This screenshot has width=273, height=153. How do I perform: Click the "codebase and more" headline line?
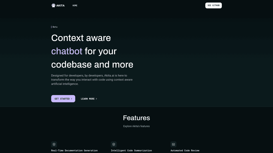point(92,65)
